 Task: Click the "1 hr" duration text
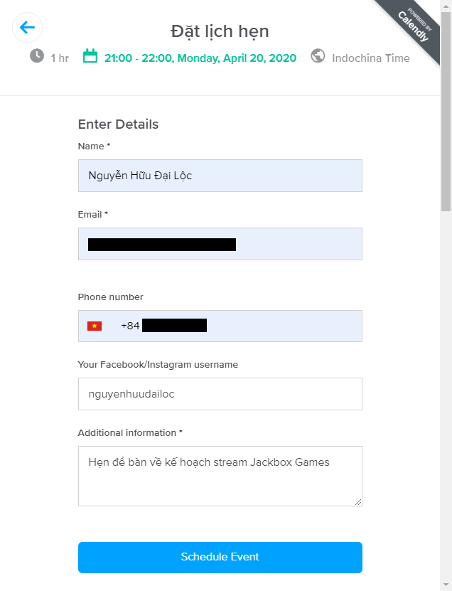click(60, 58)
